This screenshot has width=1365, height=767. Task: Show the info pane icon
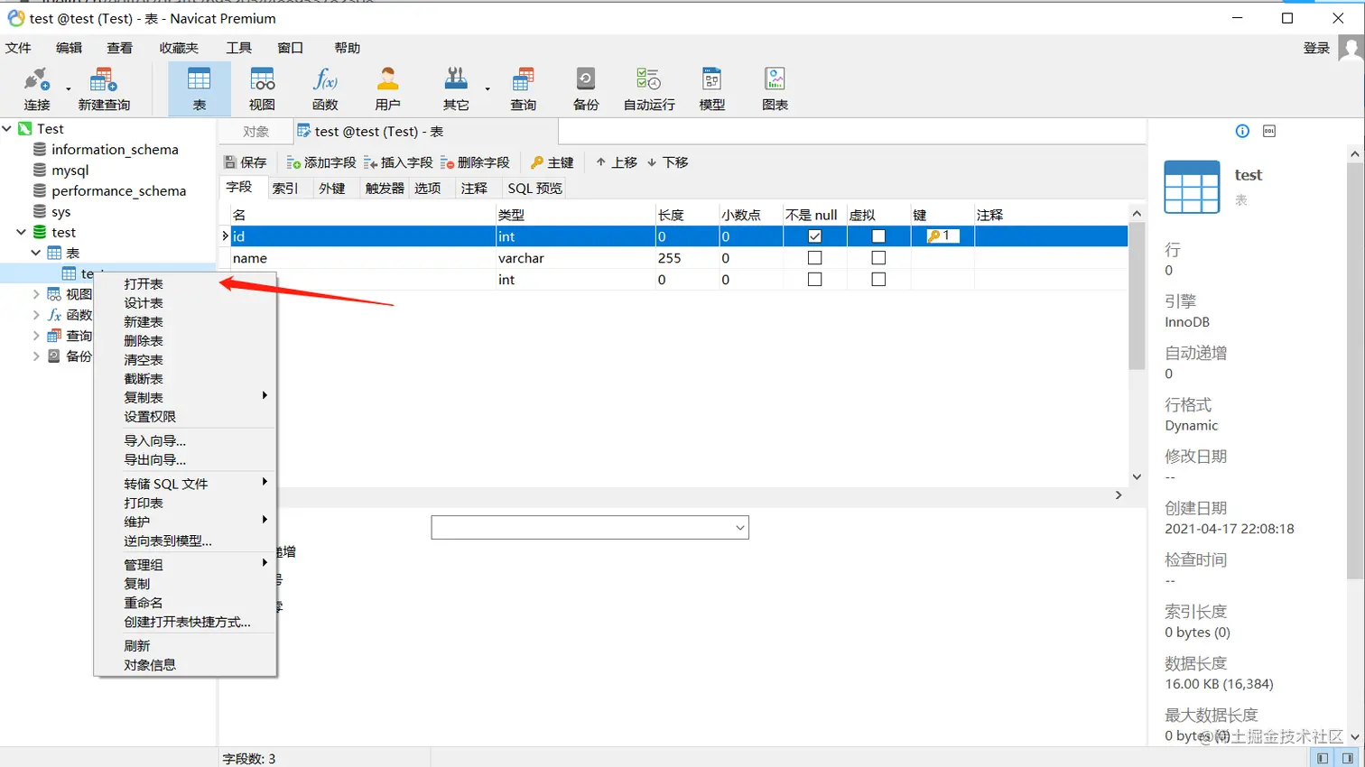click(1242, 131)
